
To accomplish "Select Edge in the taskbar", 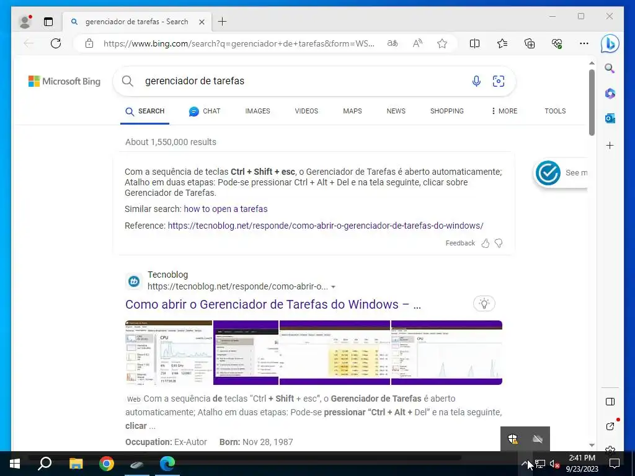I will 167,464.
